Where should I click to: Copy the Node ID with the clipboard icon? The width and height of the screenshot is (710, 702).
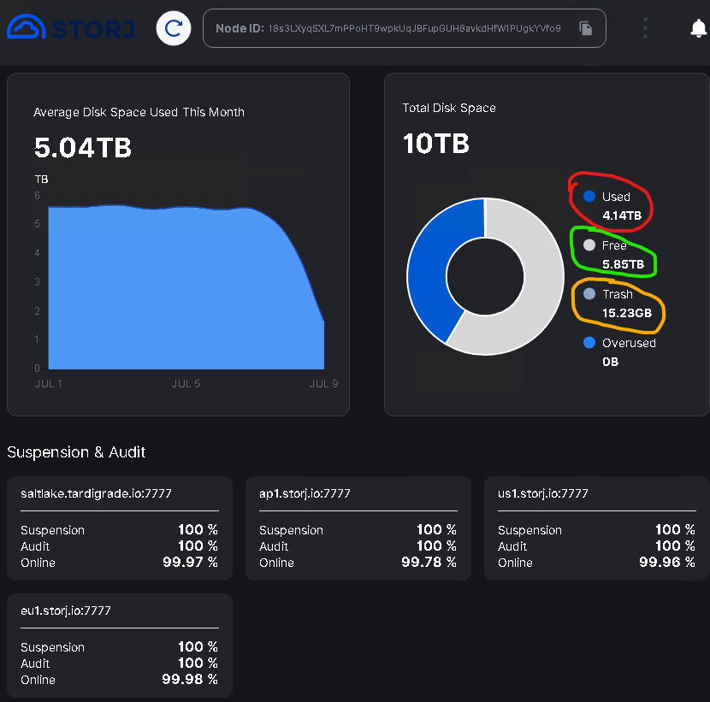click(x=586, y=28)
